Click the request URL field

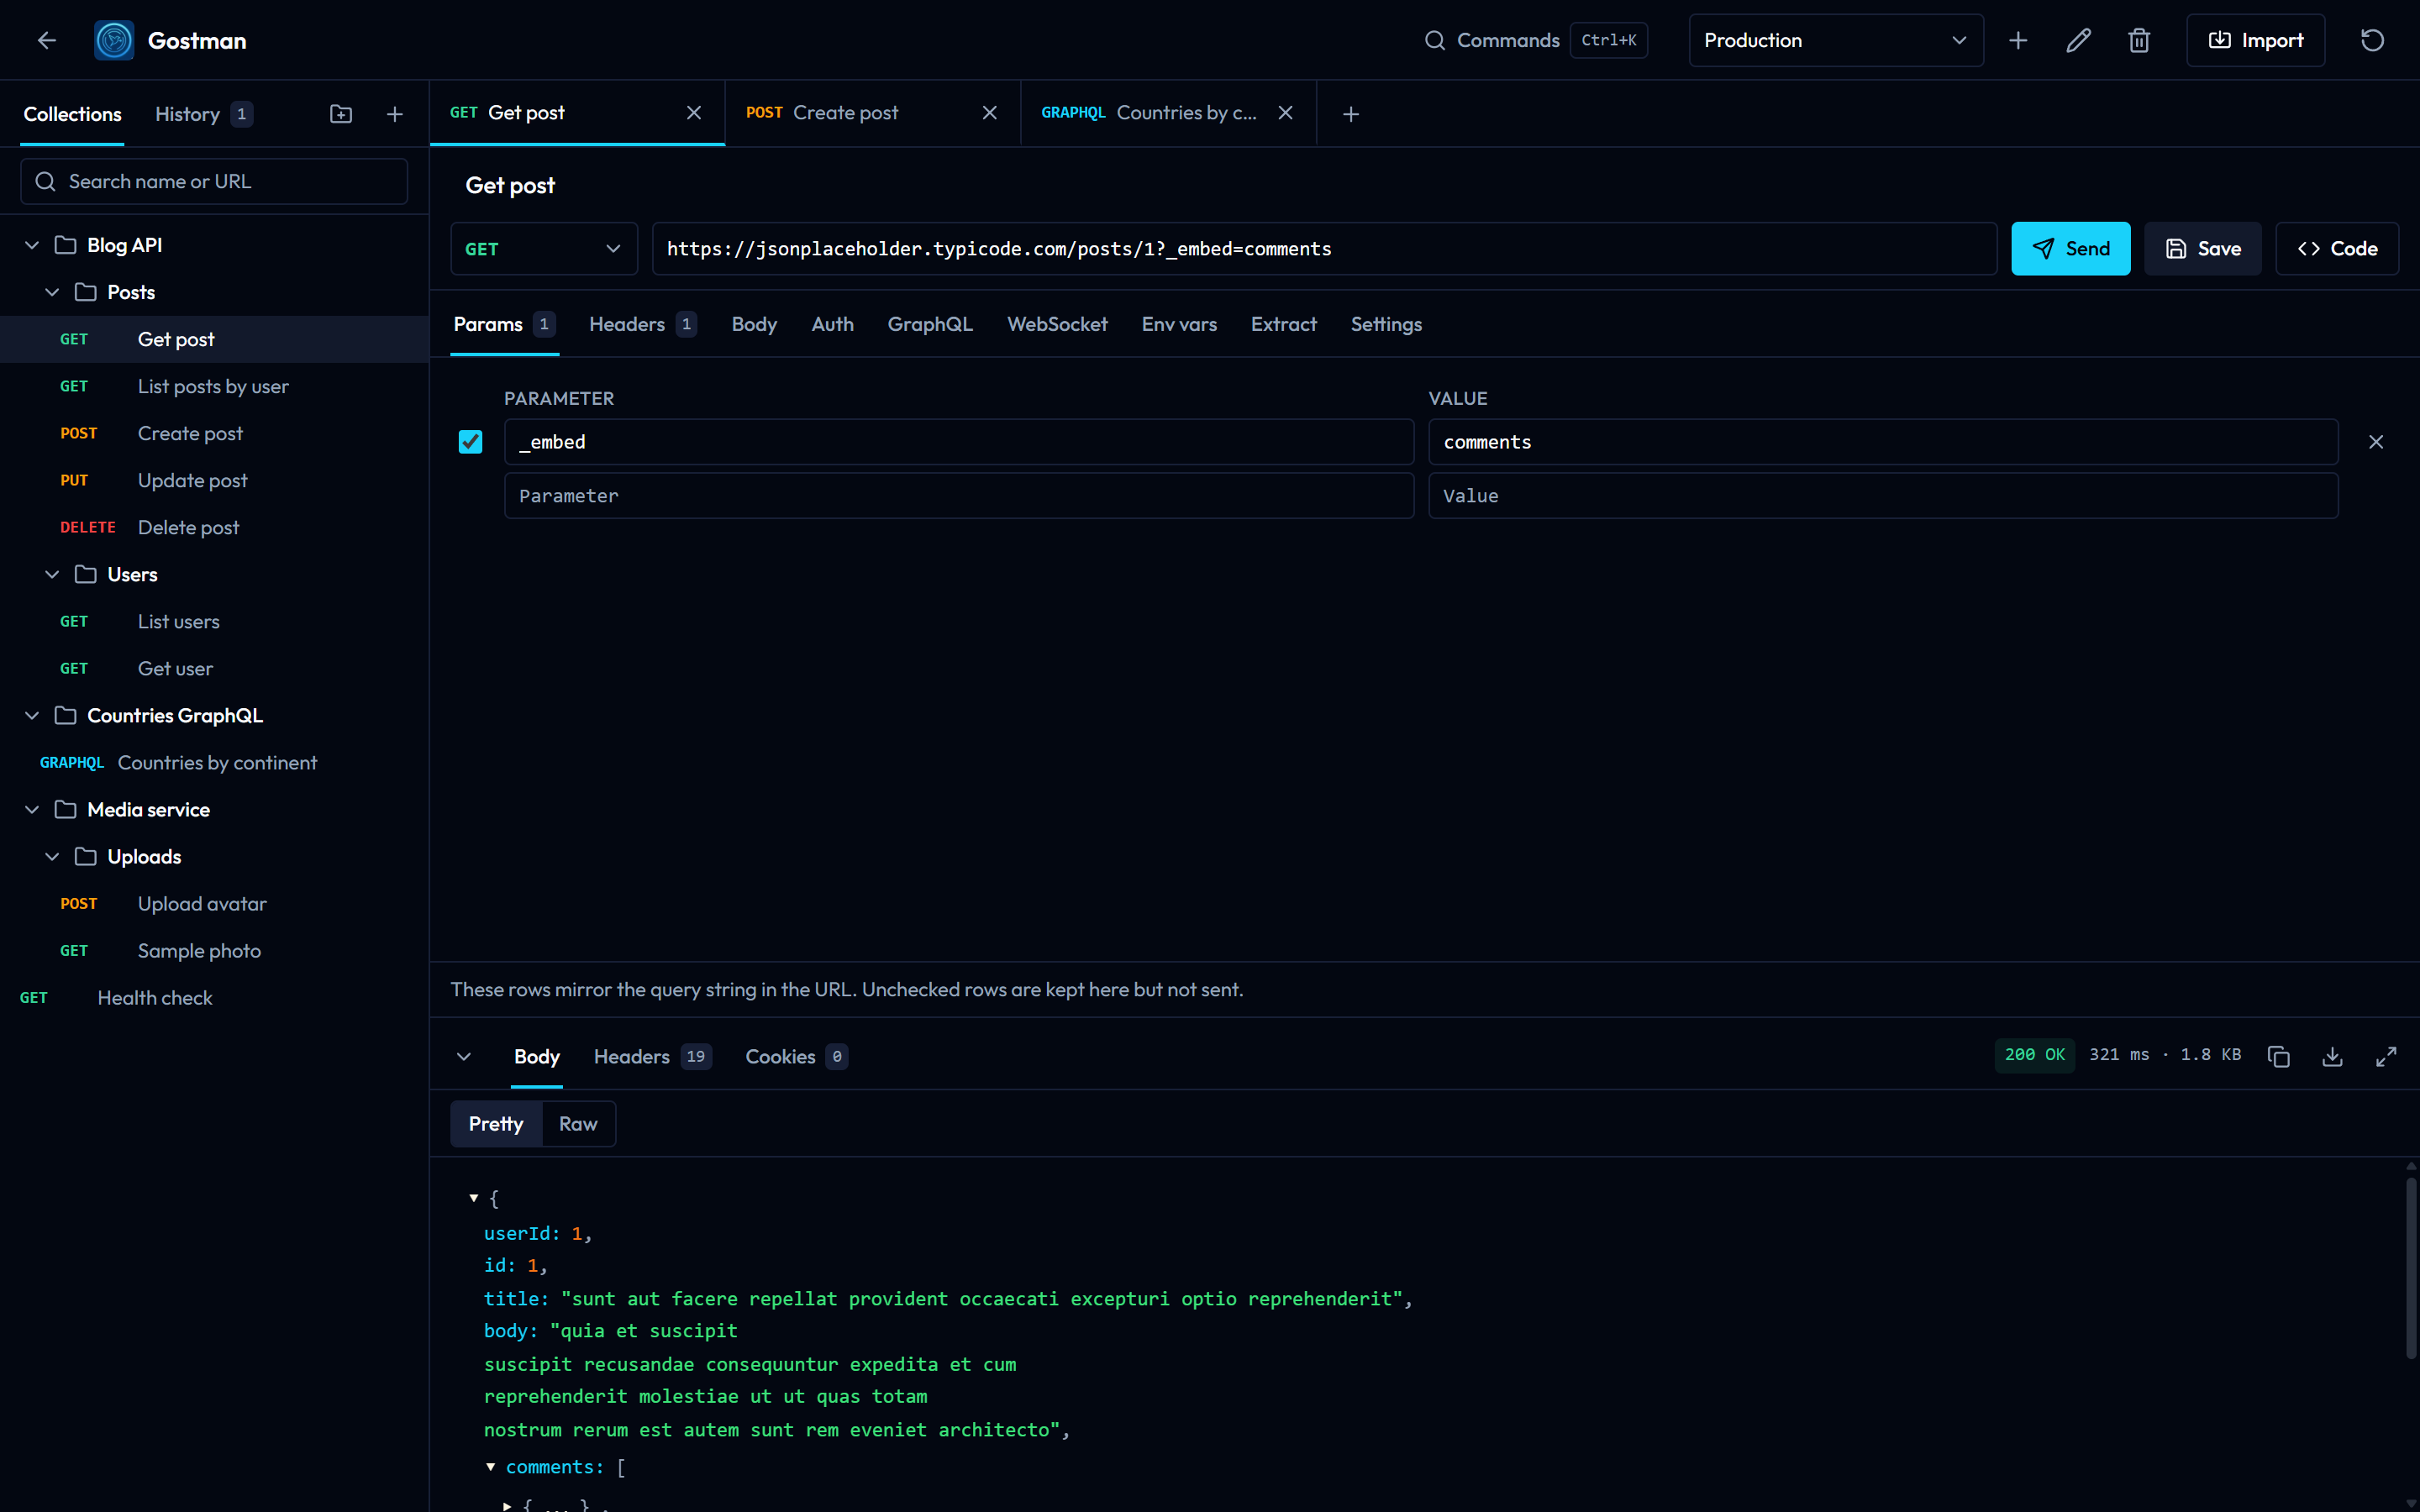click(1325, 249)
